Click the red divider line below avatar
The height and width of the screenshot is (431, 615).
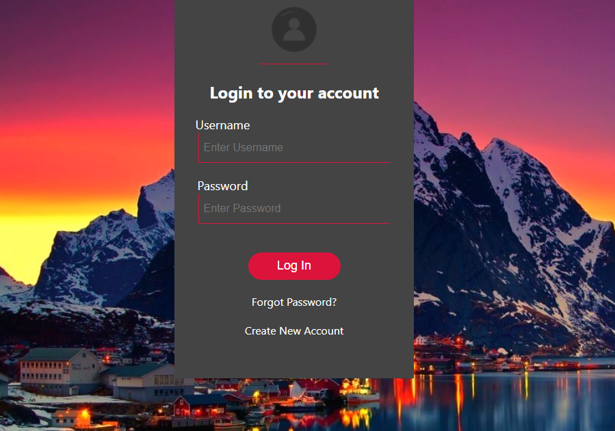[294, 64]
